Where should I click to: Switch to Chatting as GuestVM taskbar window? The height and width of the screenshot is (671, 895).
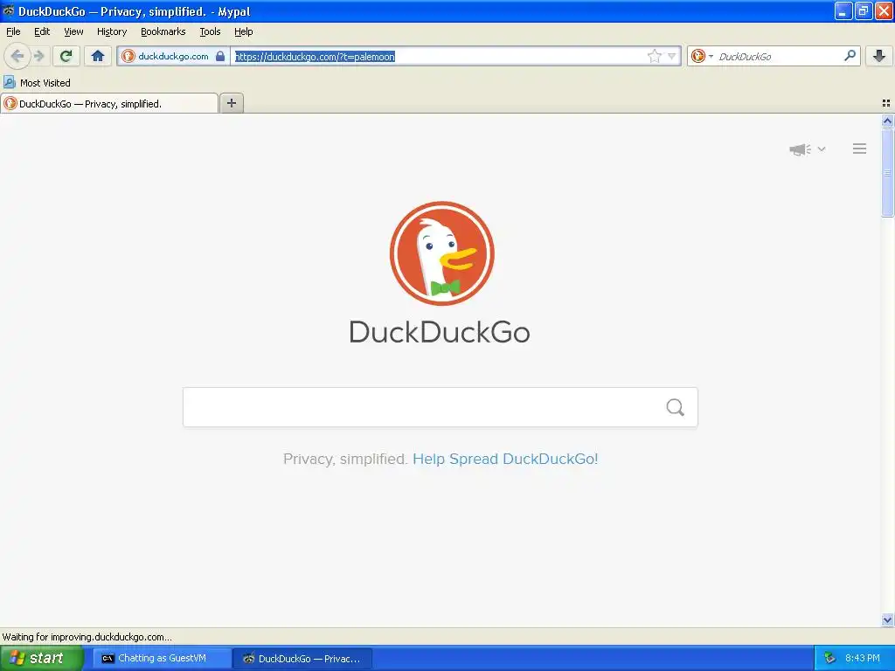(x=162, y=658)
